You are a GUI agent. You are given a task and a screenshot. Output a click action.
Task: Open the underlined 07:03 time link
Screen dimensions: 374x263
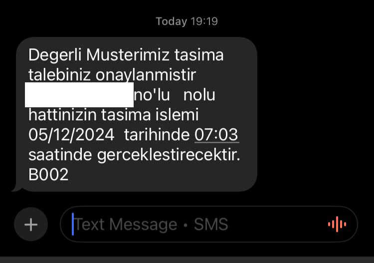pos(216,135)
